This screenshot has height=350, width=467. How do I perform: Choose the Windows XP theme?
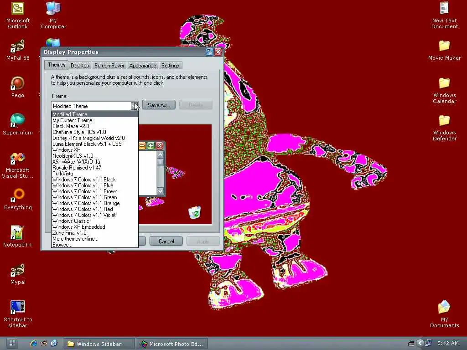95,150
